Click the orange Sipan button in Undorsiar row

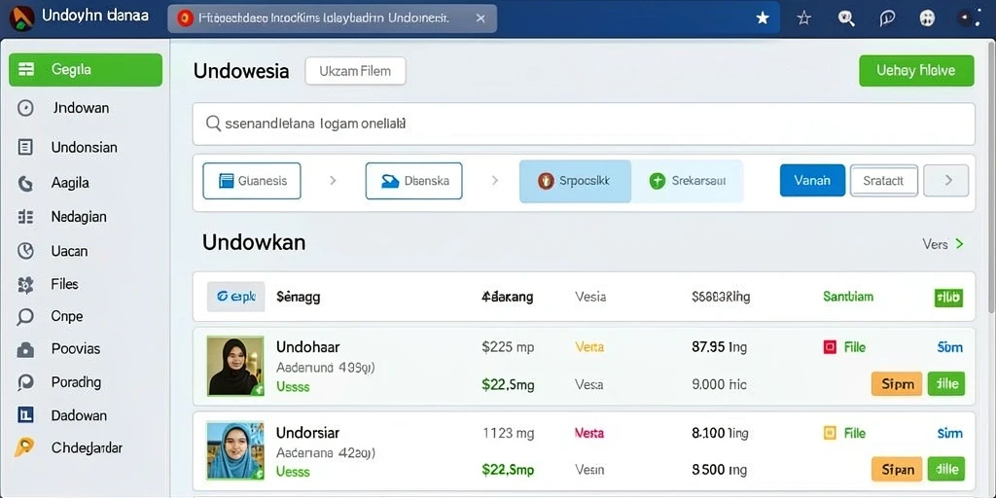pyautogui.click(x=897, y=469)
